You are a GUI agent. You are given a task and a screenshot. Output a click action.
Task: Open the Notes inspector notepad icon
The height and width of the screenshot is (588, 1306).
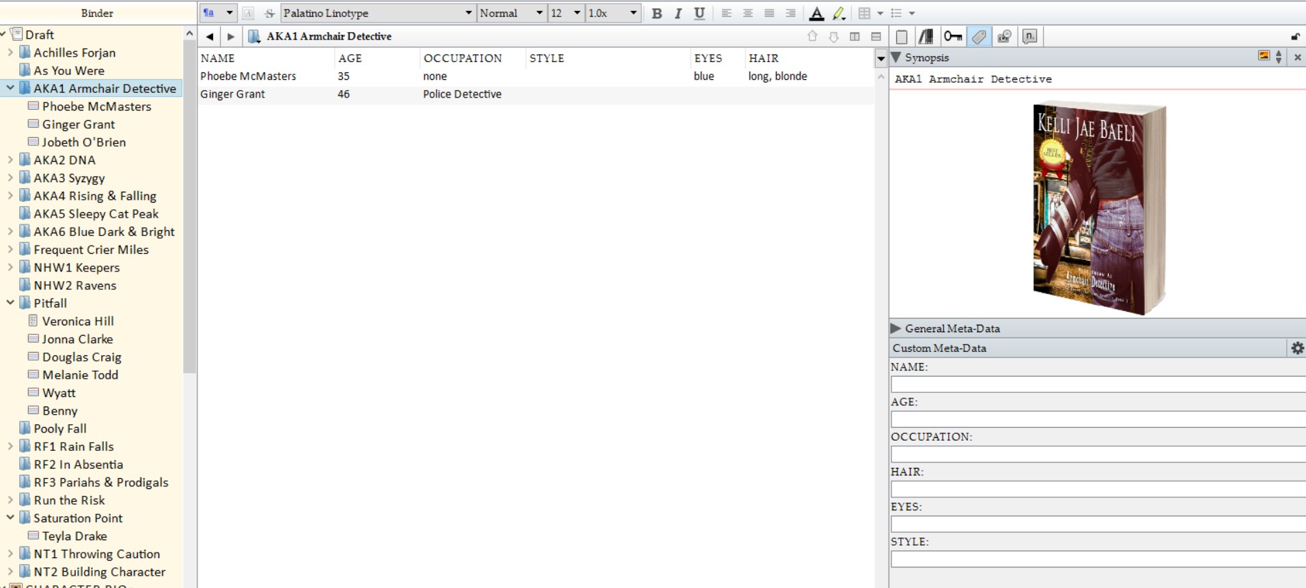[x=902, y=37]
